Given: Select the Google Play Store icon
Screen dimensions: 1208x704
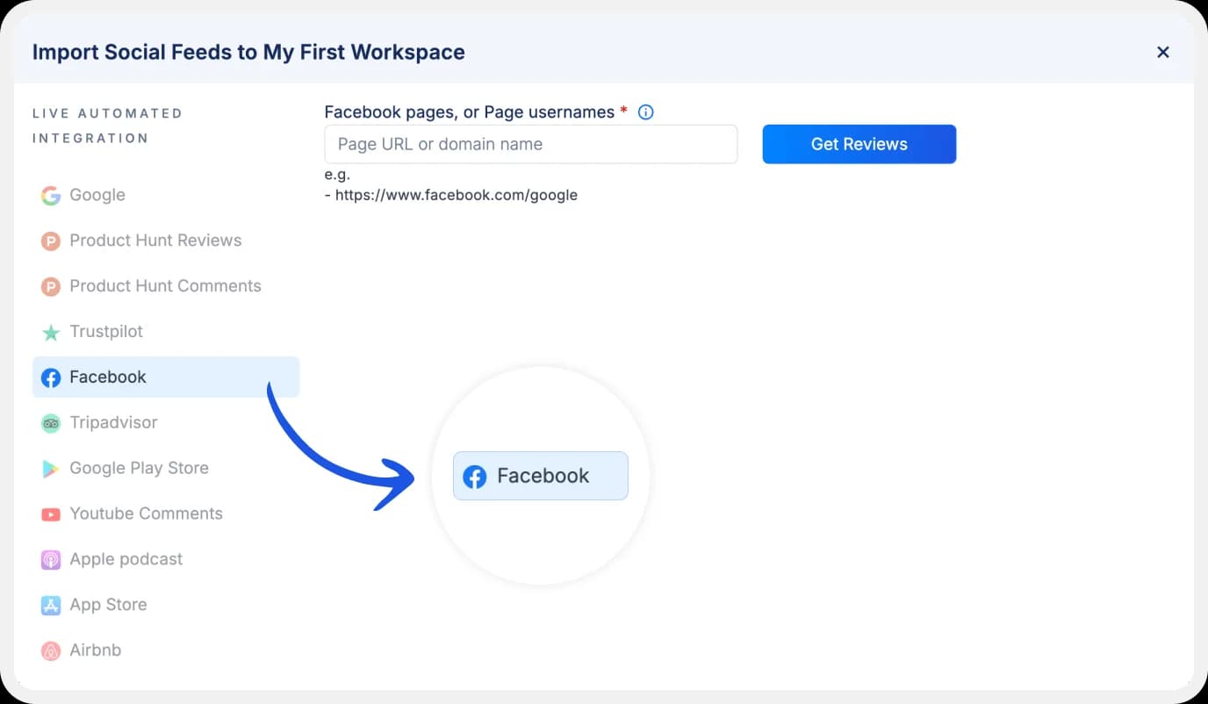Looking at the screenshot, I should pyautogui.click(x=51, y=468).
